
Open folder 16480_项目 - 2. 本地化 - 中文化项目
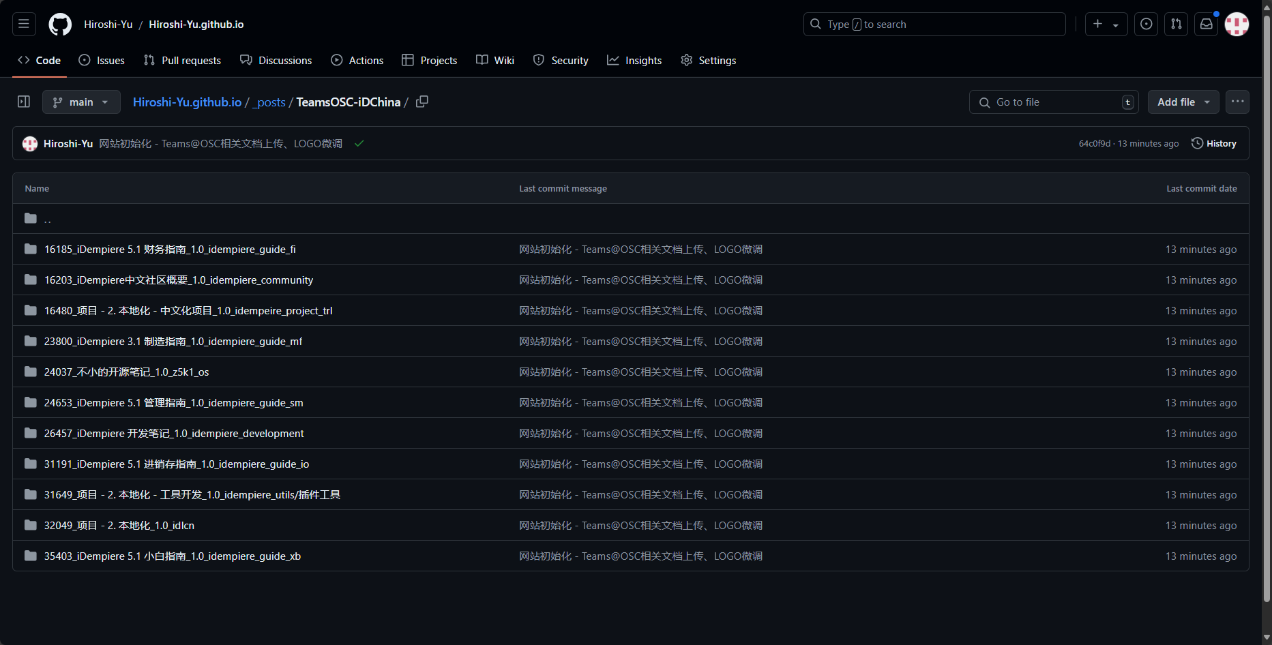[x=188, y=311]
